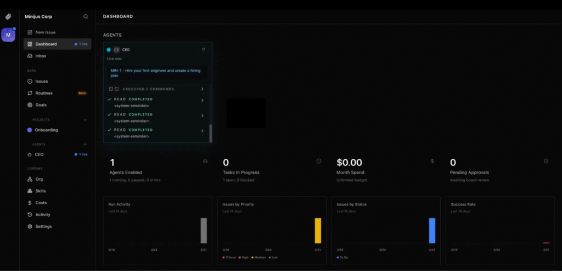This screenshot has width=562, height=271.
Task: Go to Routines in the sidebar
Action: point(44,93)
